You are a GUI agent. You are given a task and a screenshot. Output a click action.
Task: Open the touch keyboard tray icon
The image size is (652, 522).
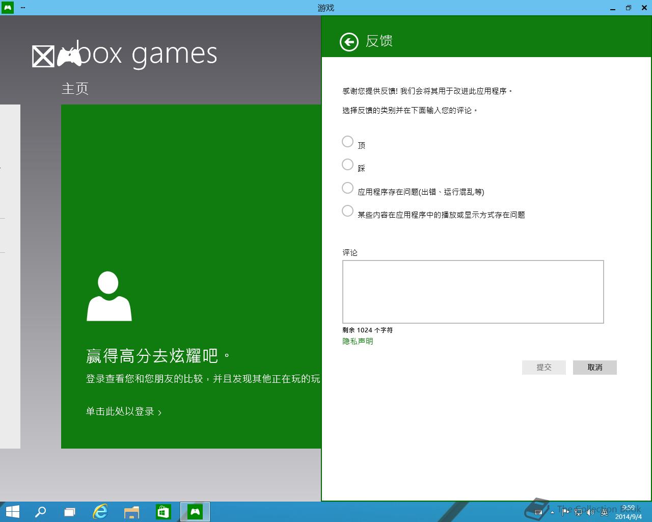(x=538, y=512)
